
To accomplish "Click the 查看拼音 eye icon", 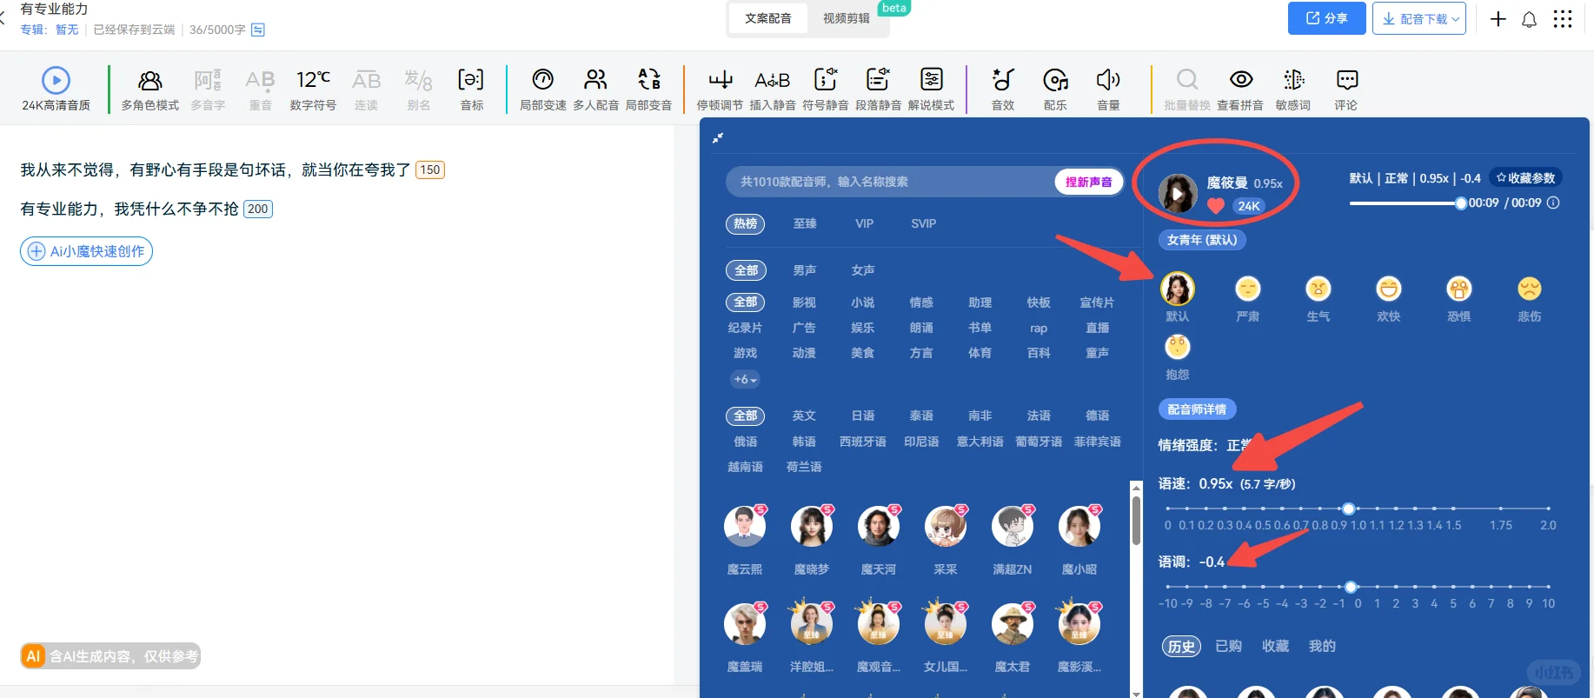I will tap(1240, 80).
